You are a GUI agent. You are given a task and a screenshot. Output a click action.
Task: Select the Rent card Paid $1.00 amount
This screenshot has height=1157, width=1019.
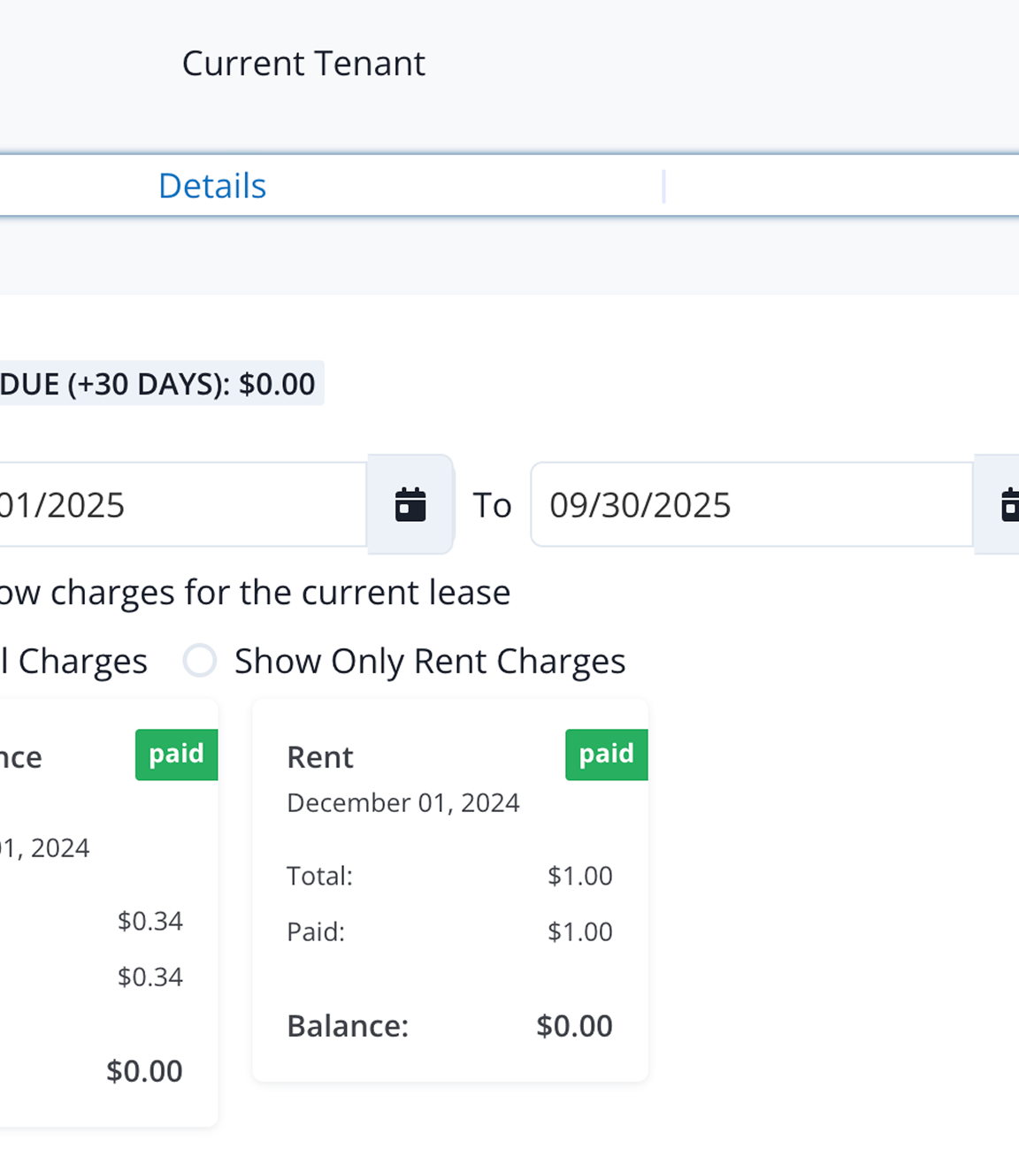[579, 931]
